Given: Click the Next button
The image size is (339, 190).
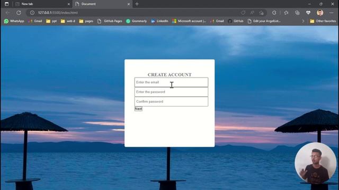Looking at the screenshot, I should [138, 109].
